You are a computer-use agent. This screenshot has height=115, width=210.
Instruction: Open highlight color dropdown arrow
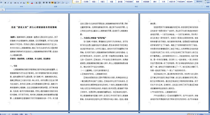pyautogui.click(x=30, y=3)
